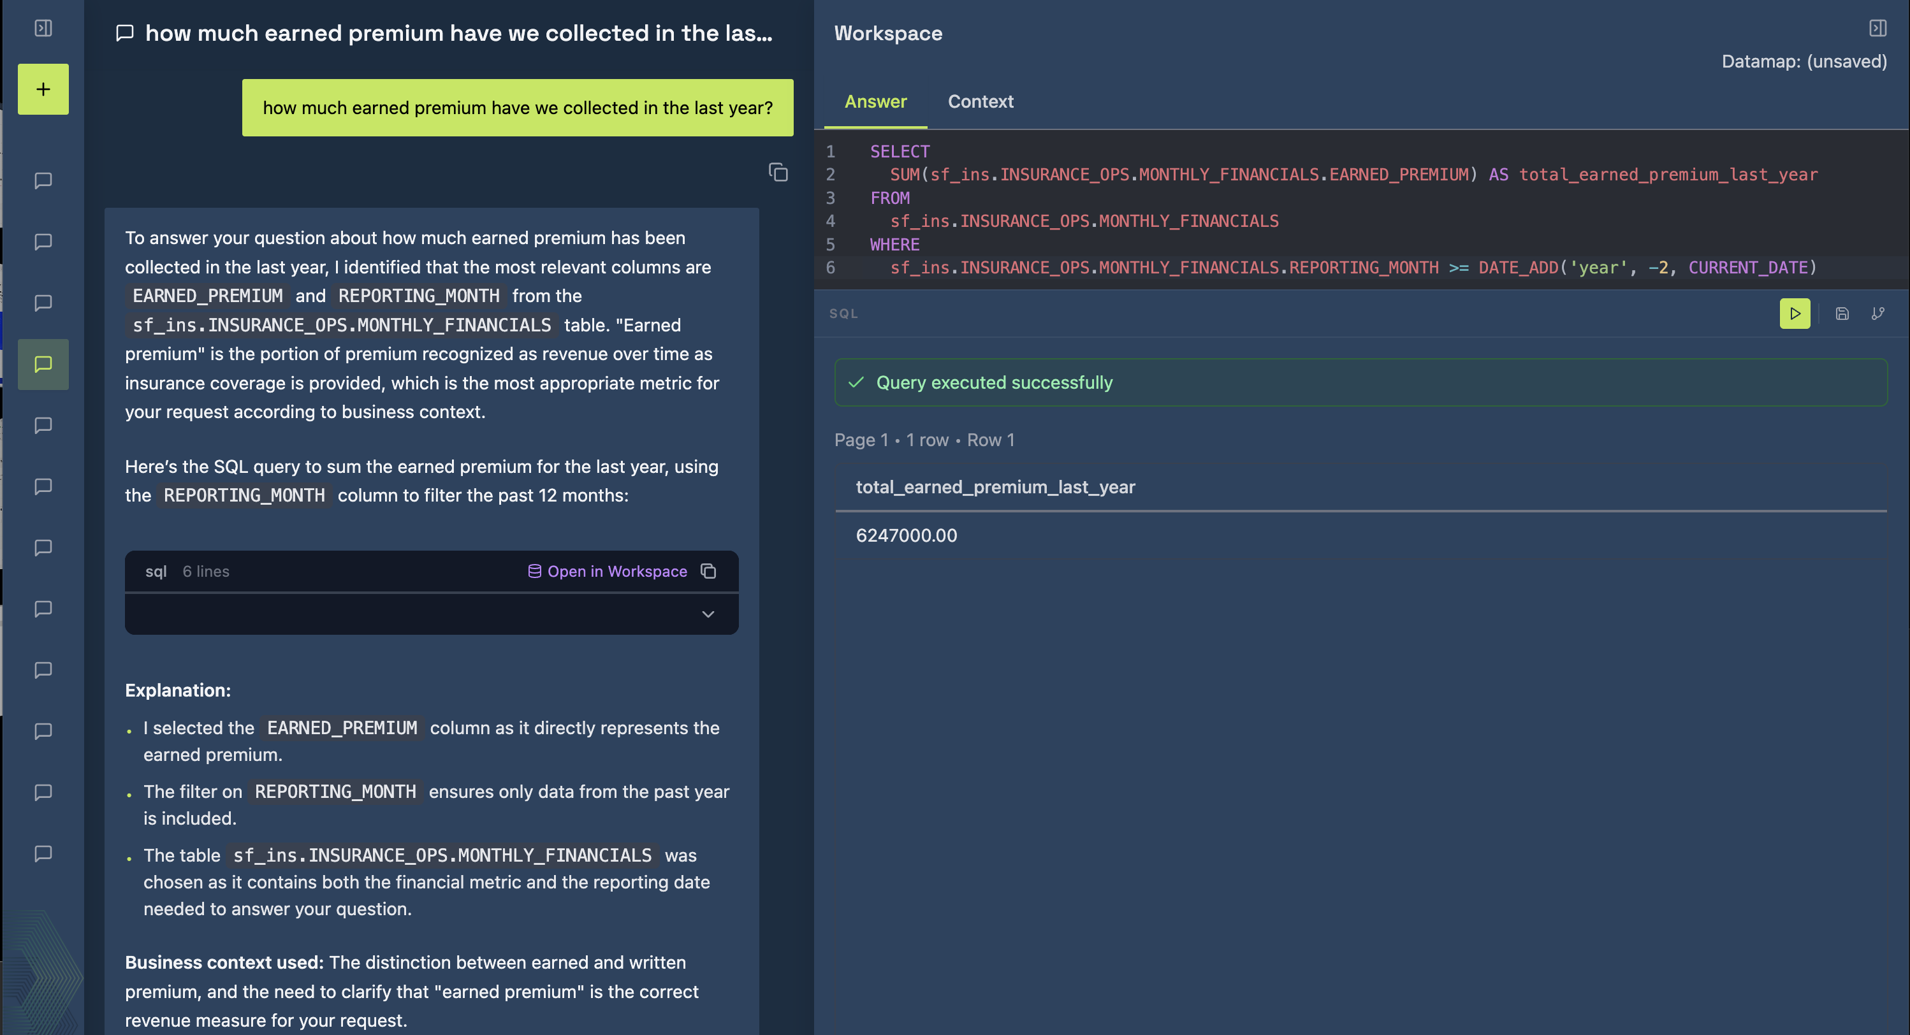Viewport: 1910px width, 1035px height.
Task: Switch to the Answer tab
Action: point(876,101)
